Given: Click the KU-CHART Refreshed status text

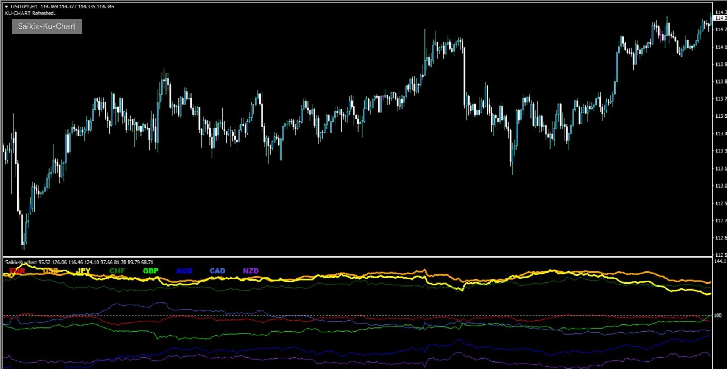Looking at the screenshot, I should tap(31, 13).
